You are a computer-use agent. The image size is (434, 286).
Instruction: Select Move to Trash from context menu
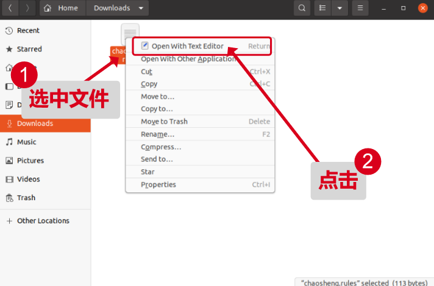pyautogui.click(x=164, y=122)
